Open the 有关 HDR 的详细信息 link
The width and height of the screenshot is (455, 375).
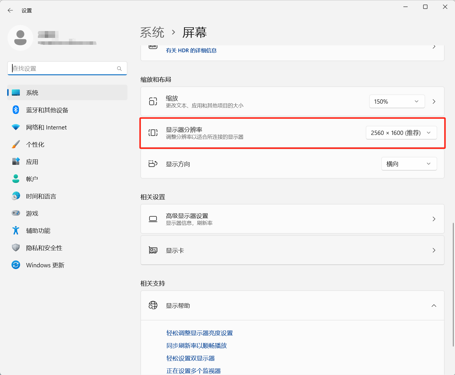(x=191, y=51)
